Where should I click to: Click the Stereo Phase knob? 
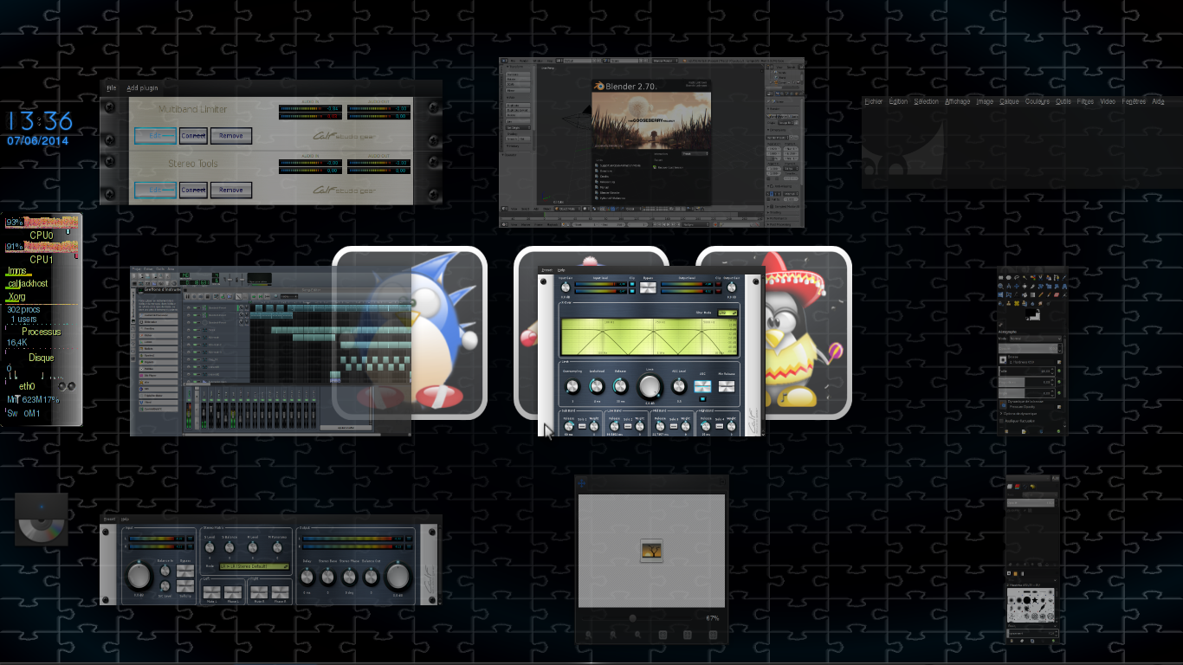tap(350, 575)
